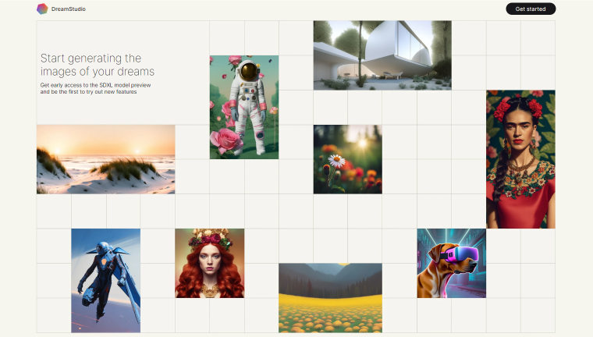
Task: Select the dog wearing VR headset image
Action: tap(452, 263)
